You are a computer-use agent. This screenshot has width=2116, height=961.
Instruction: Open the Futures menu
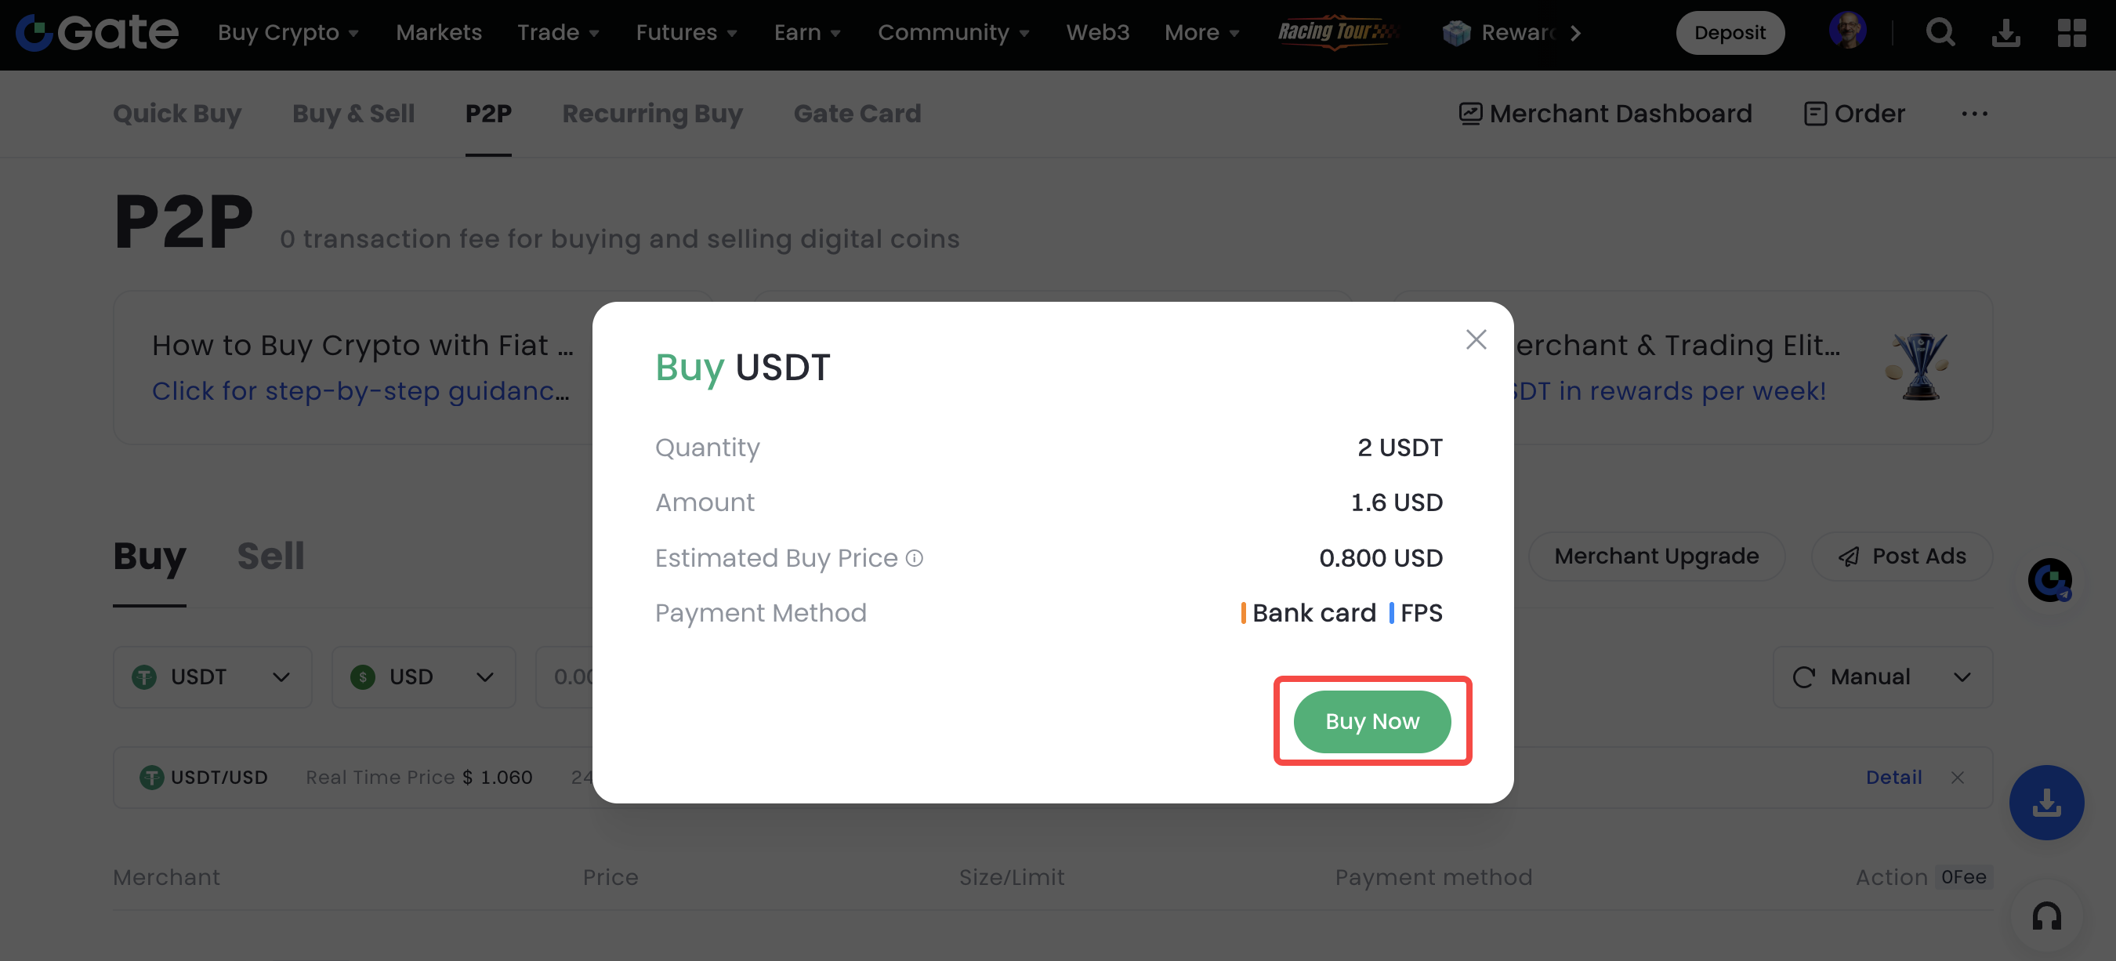[686, 33]
